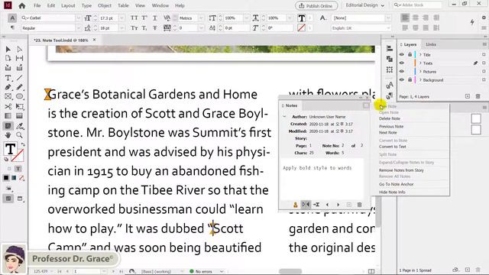The height and width of the screenshot is (275, 489).
Task: Select the Rectangle Frame tool
Action: click(8, 97)
